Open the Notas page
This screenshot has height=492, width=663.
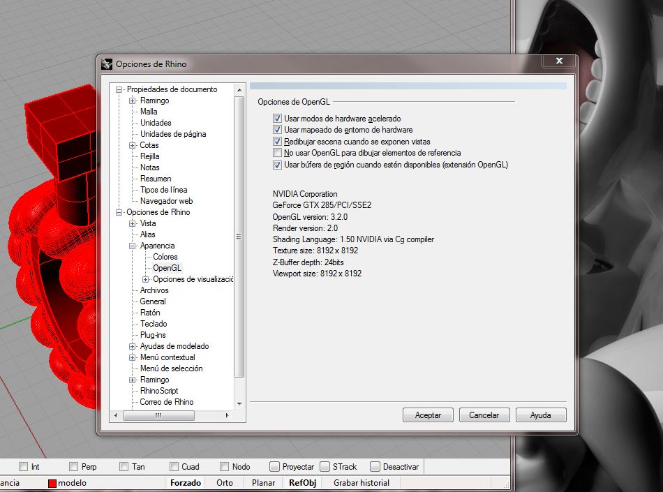click(149, 167)
